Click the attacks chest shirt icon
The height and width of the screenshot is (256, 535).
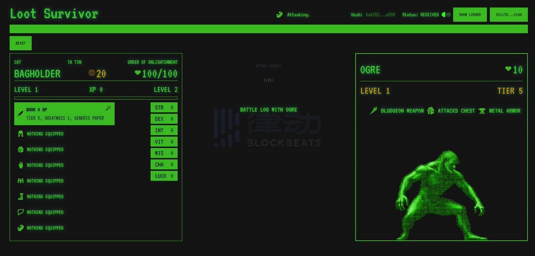431,111
